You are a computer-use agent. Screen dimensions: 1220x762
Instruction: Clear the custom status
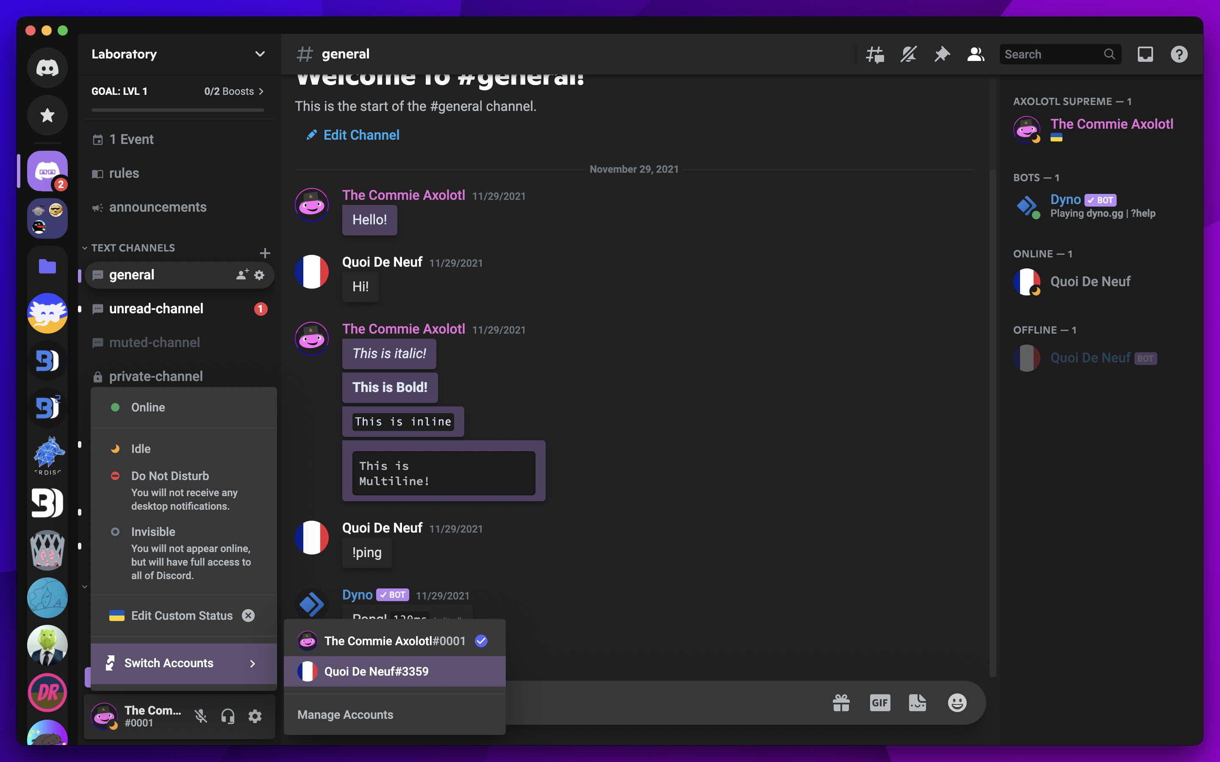coord(248,616)
